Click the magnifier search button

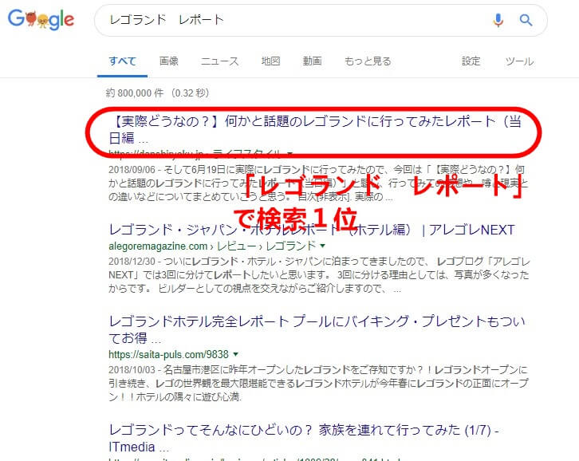tap(526, 20)
